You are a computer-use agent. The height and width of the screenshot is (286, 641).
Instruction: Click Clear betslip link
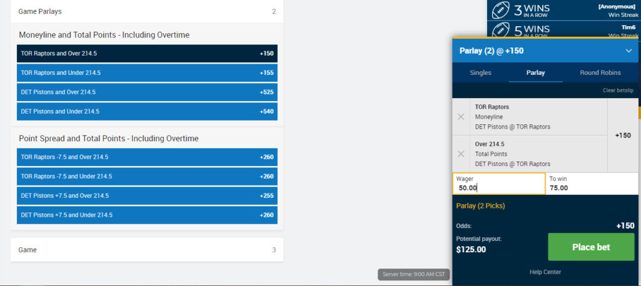click(x=618, y=90)
